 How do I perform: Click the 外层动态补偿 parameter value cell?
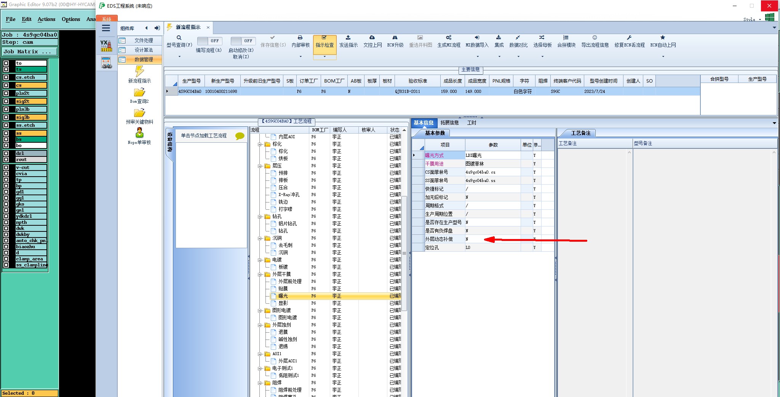click(492, 239)
